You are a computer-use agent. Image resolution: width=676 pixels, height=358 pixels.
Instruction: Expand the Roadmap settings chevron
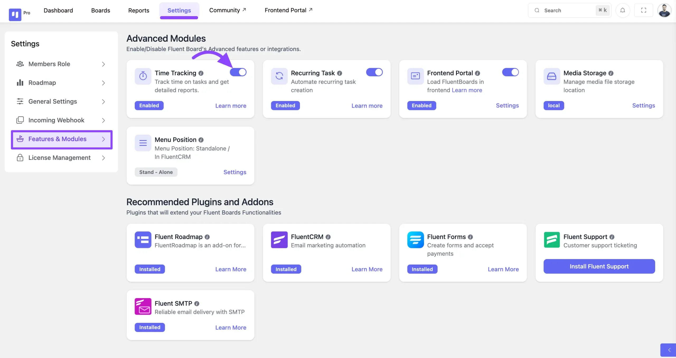point(104,83)
